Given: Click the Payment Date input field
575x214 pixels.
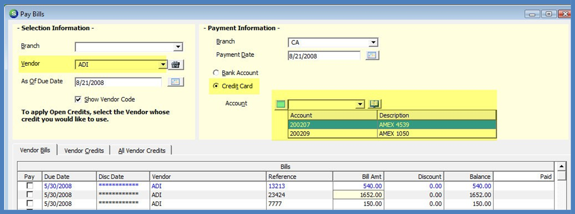Looking at the screenshot, I should click(x=324, y=56).
